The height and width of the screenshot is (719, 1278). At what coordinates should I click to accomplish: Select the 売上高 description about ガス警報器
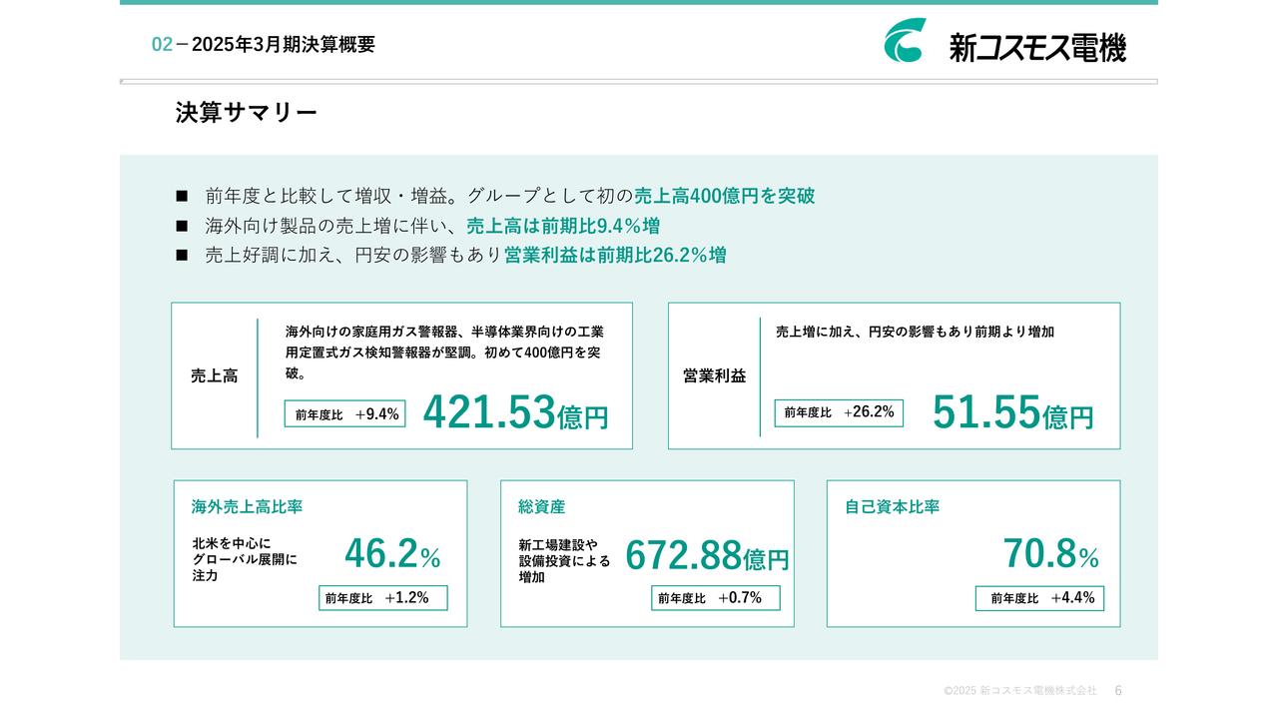tap(444, 353)
